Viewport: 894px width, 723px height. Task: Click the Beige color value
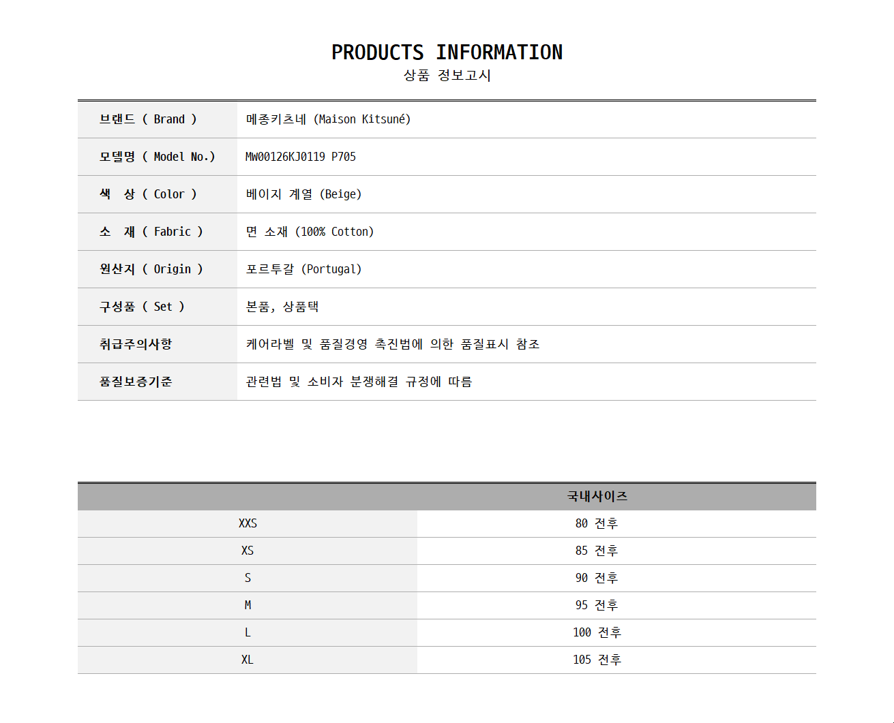click(x=303, y=194)
